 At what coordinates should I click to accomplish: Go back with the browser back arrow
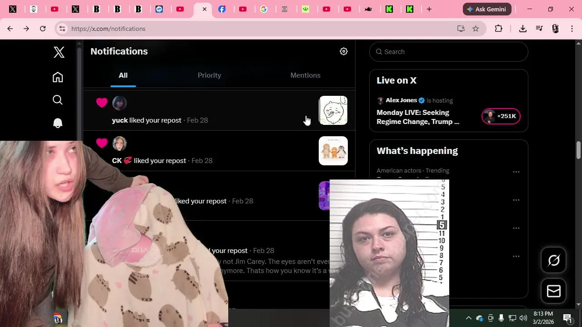click(10, 29)
